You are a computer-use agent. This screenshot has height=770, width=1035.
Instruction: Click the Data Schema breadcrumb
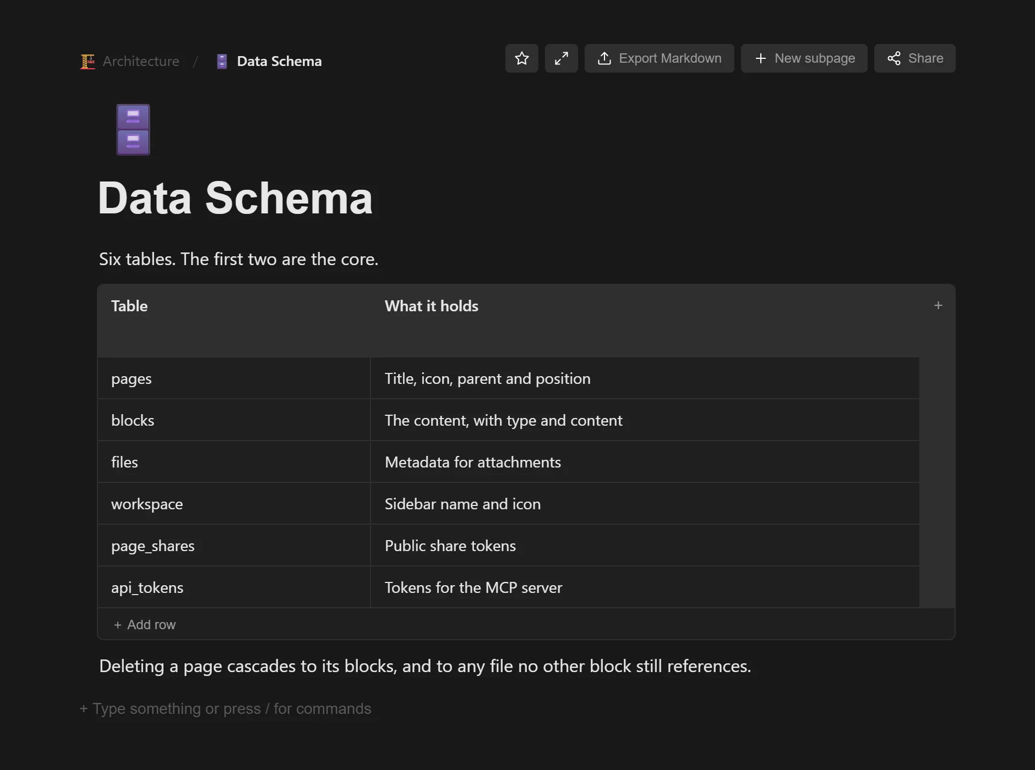tap(279, 62)
